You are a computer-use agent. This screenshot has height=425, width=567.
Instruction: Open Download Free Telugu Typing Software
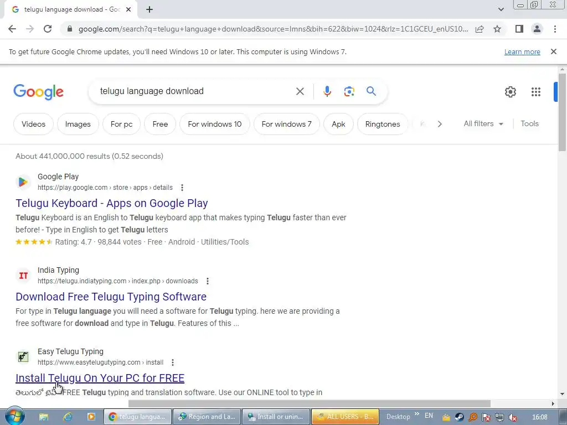pyautogui.click(x=111, y=297)
